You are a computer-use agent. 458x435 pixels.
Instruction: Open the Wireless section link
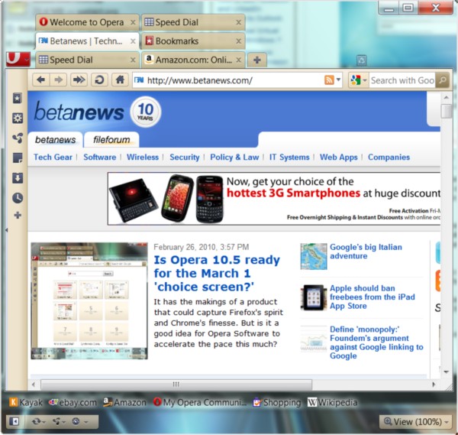143,157
